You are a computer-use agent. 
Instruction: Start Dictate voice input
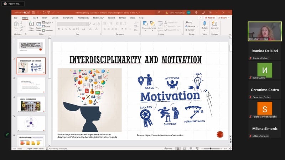[204, 25]
